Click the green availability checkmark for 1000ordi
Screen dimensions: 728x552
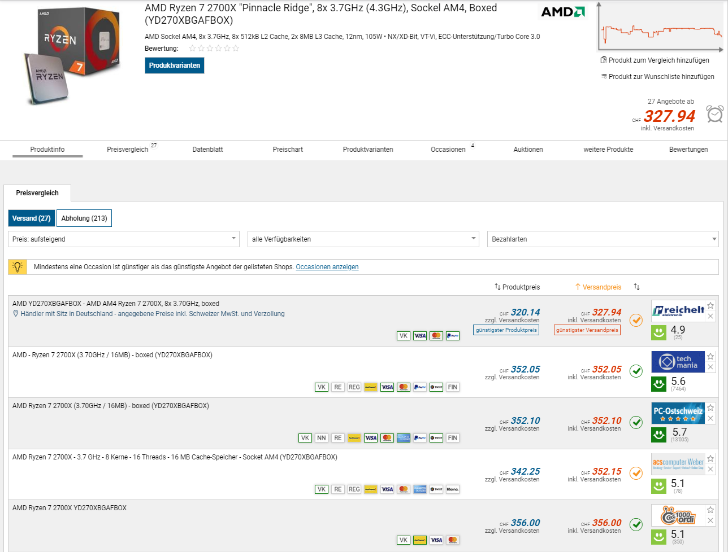636,524
